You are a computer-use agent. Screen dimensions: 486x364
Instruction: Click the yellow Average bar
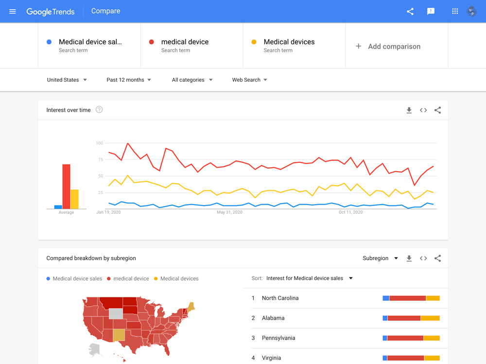point(74,199)
